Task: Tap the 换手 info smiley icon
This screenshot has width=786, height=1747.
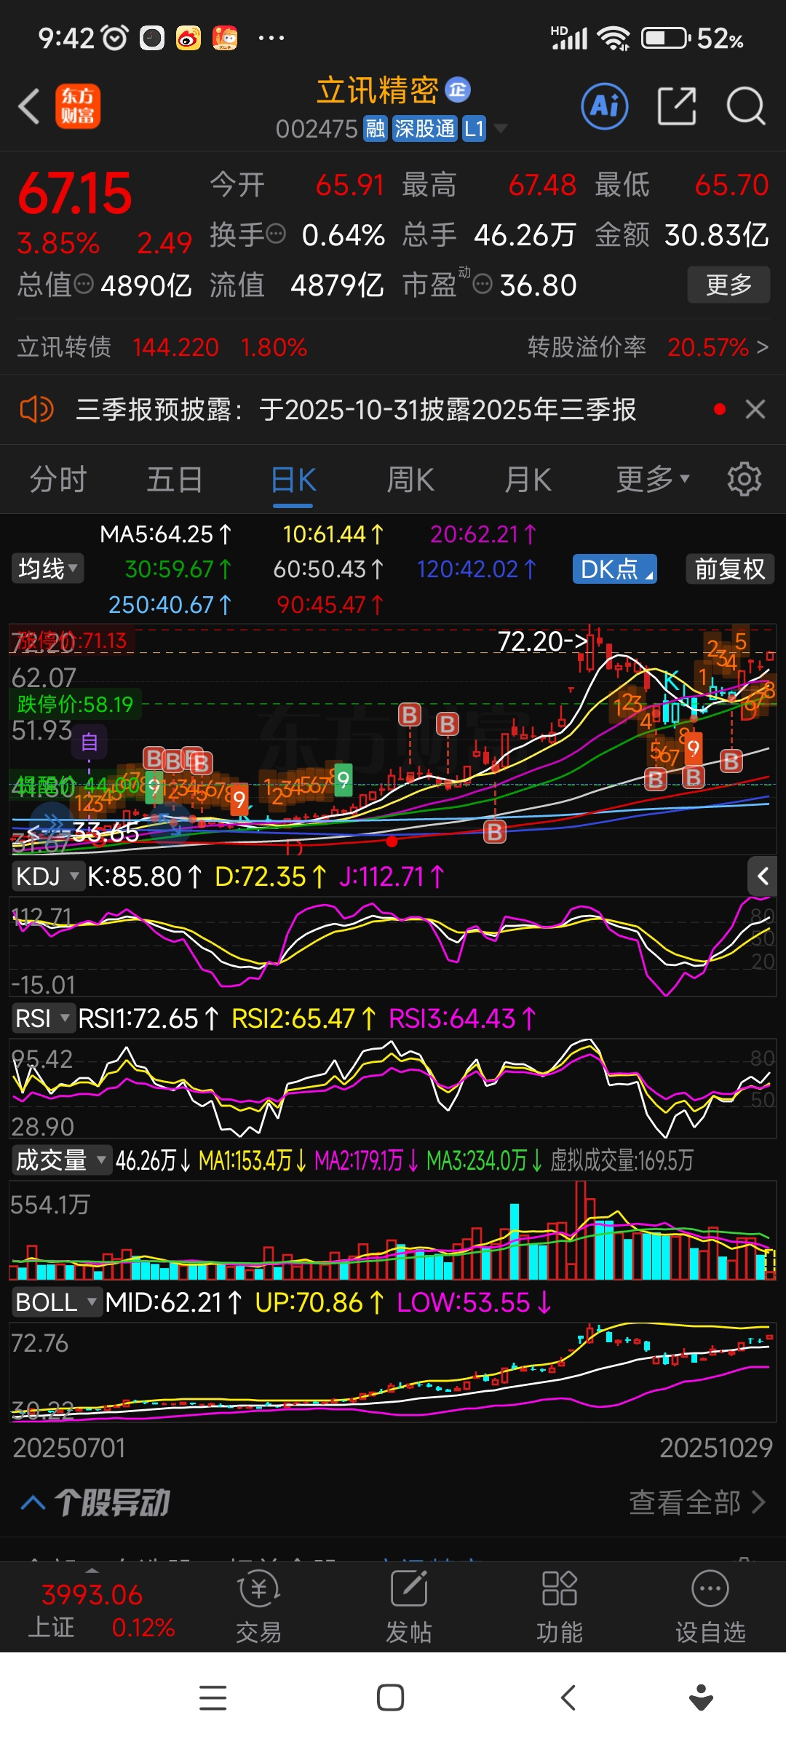Action: (276, 234)
